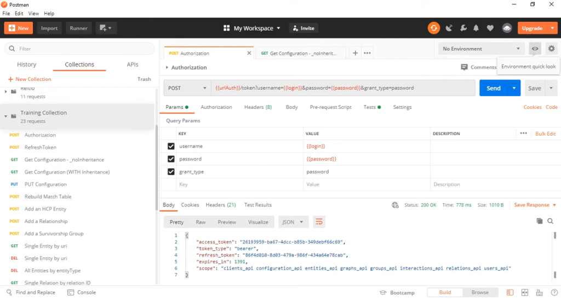This screenshot has height=299, width=561.
Task: Uncheck the grant_type param checkbox
Action: [171, 172]
